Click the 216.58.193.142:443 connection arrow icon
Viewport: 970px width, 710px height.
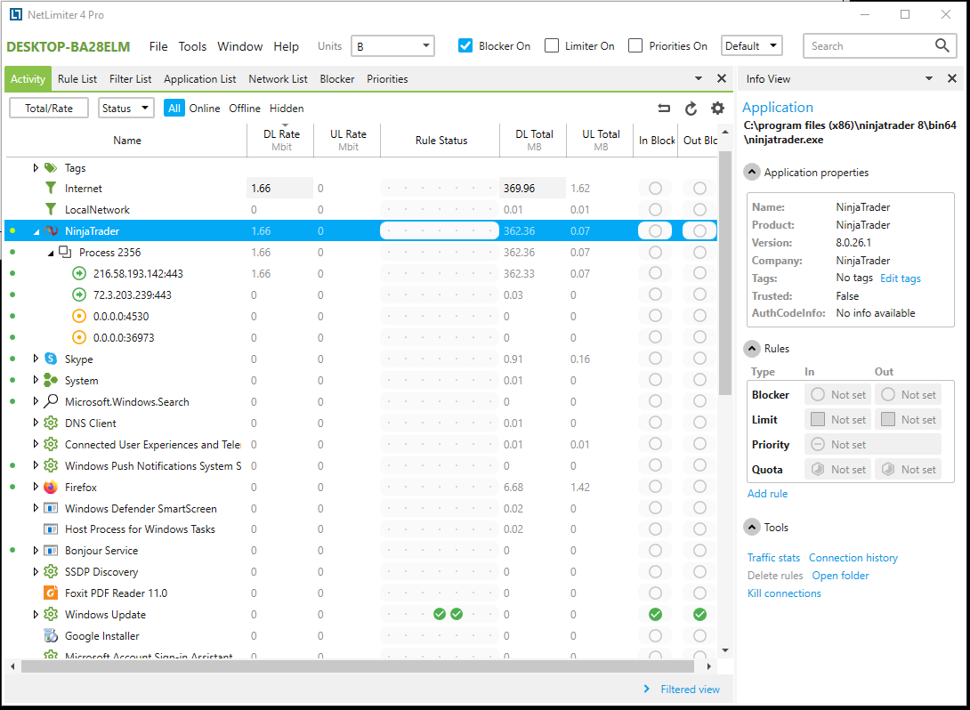79,273
